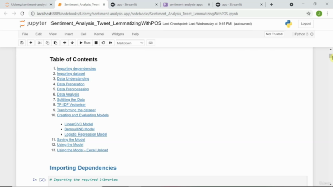Open the Insert menu
Viewport: 333px width, 187px height.
coord(69,34)
